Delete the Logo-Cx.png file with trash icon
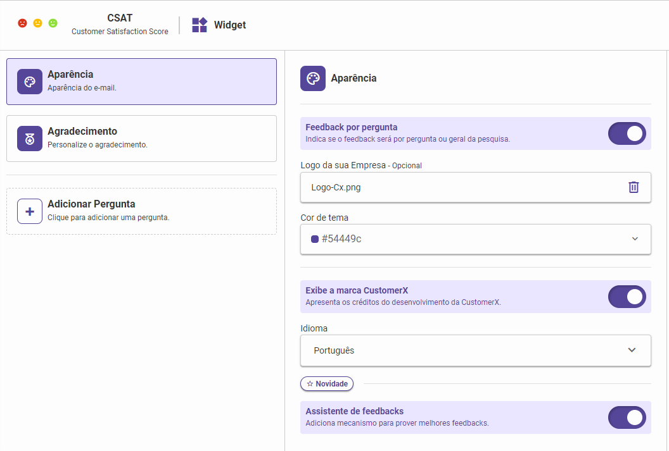Image resolution: width=669 pixels, height=451 pixels. pos(634,187)
